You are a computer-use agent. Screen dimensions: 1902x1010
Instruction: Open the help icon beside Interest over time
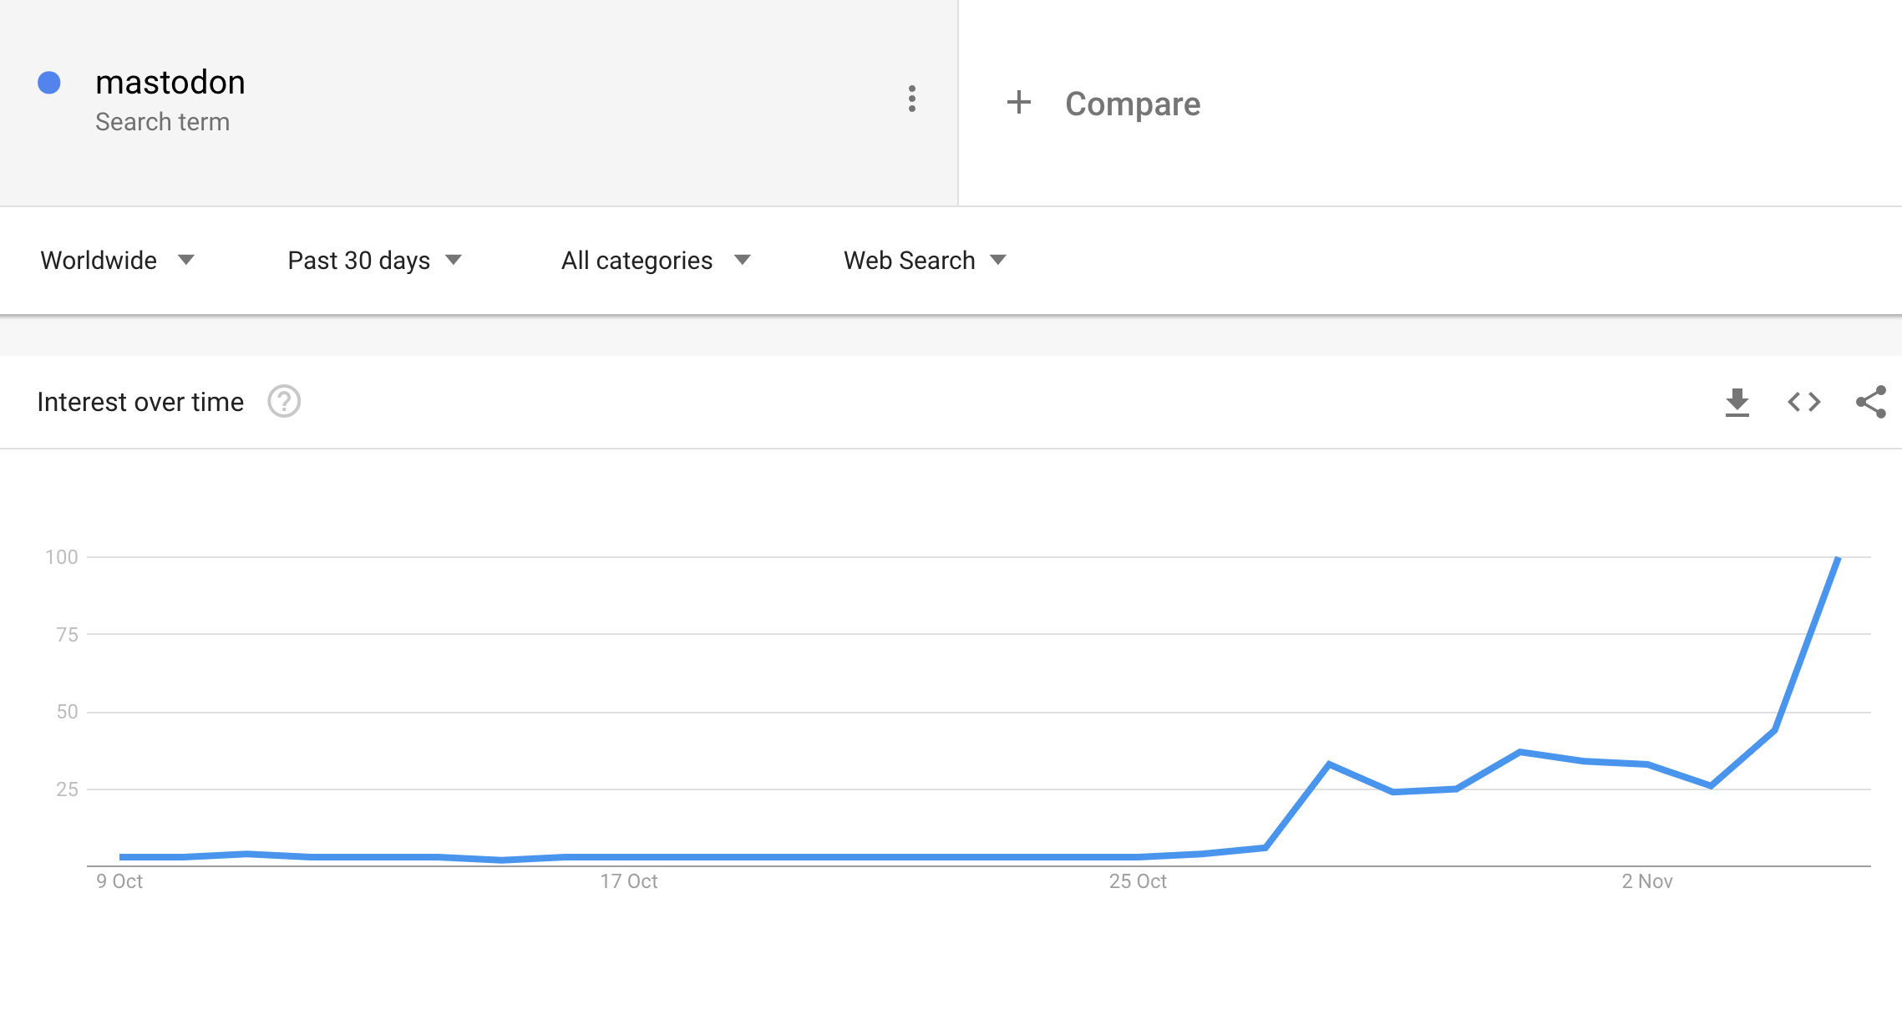pyautogui.click(x=283, y=402)
